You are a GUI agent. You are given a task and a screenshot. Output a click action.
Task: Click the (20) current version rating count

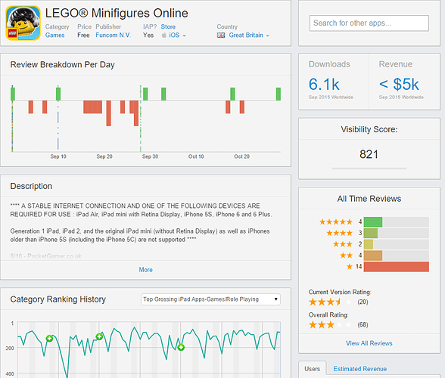click(x=363, y=302)
